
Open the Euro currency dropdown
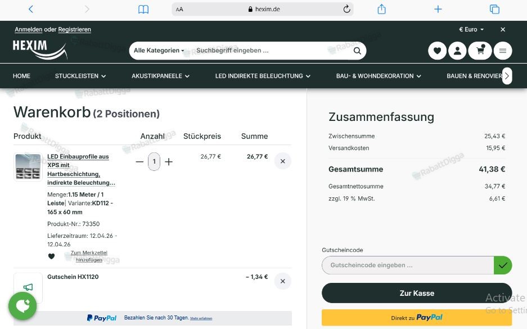click(x=471, y=30)
